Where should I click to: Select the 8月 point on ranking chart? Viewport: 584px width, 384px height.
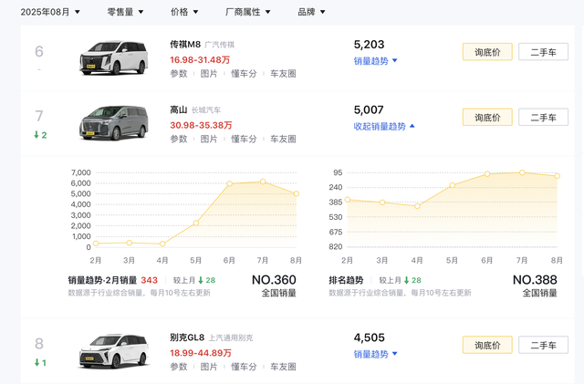558,176
